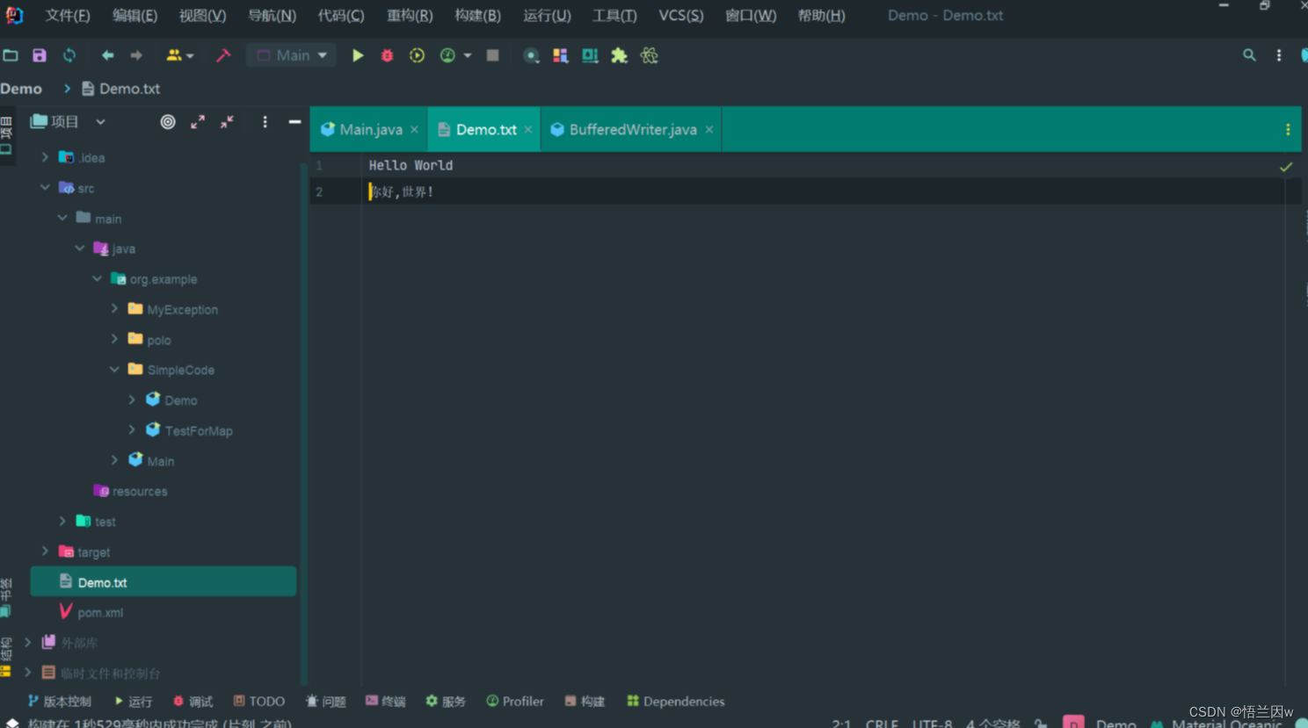The width and height of the screenshot is (1308, 728).
Task: Run Main with the green play icon
Action: coord(358,55)
